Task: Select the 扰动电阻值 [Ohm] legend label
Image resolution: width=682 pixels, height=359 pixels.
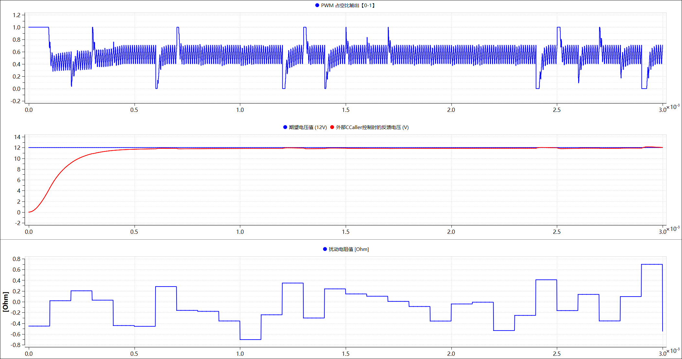Action: coord(349,249)
